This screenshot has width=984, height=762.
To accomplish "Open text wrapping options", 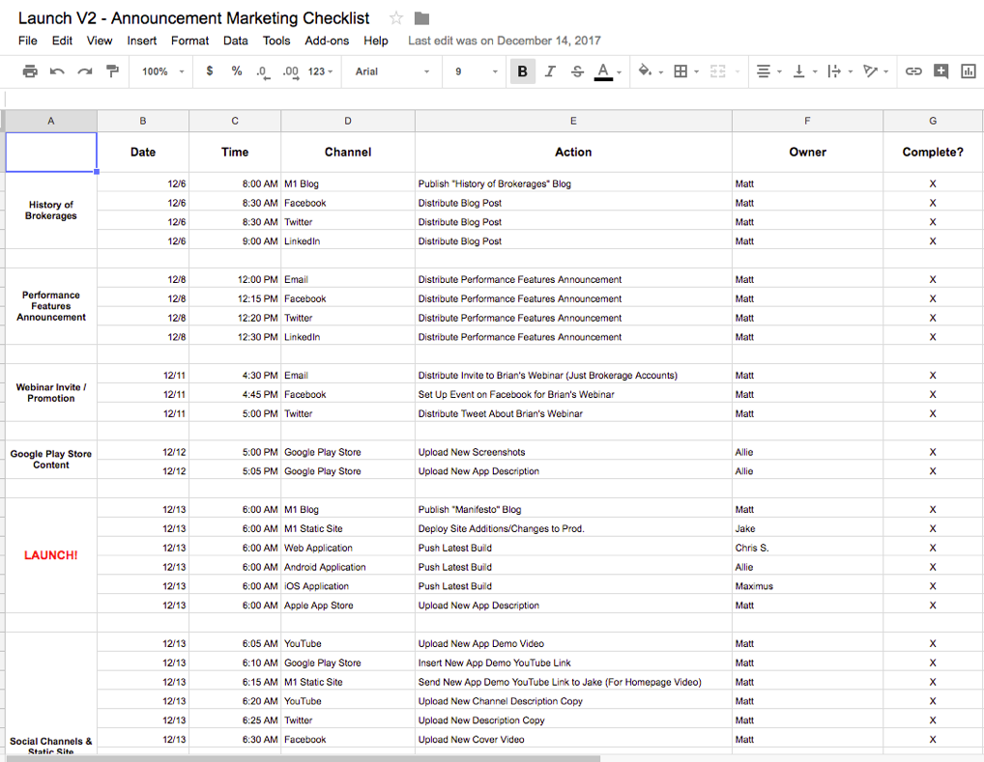I will click(834, 71).
